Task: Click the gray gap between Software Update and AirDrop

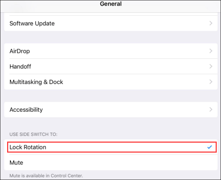Action: click(110, 37)
